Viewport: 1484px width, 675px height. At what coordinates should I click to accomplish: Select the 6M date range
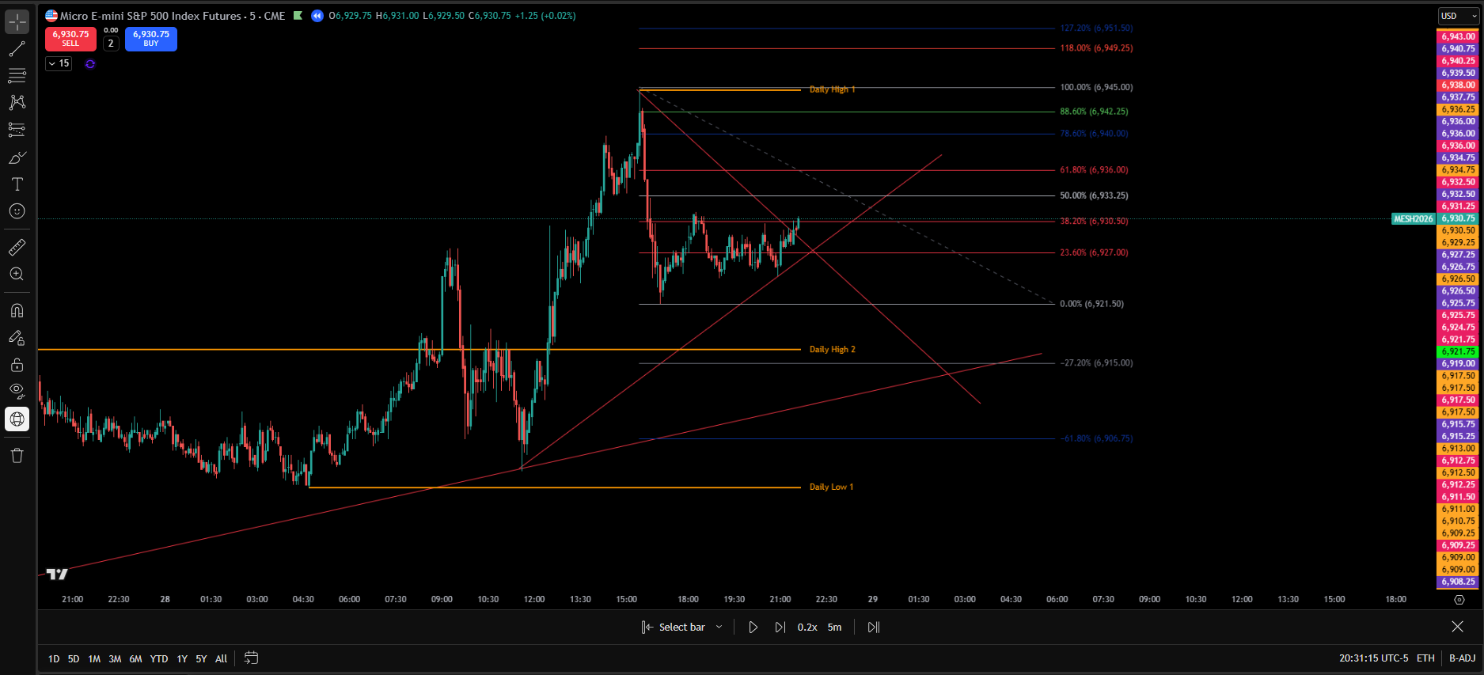coord(135,658)
